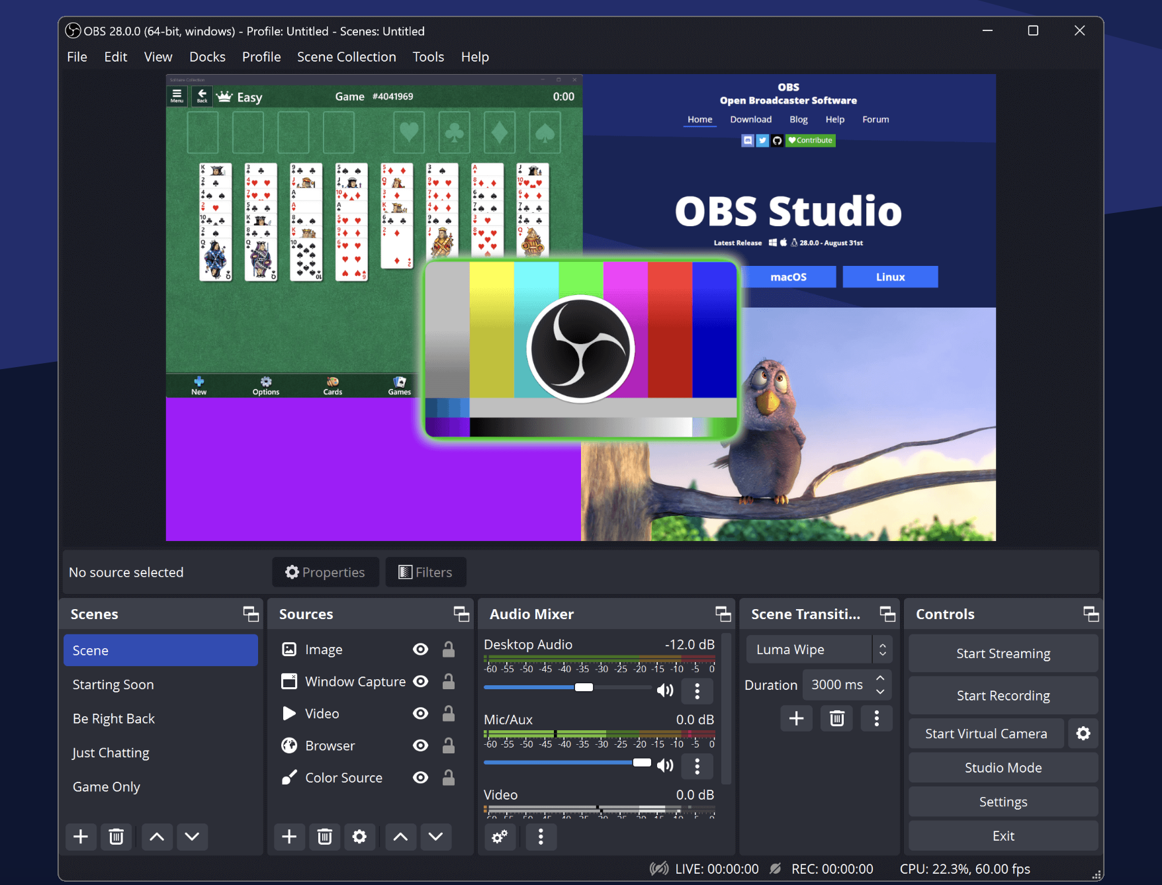
Task: Open virtual camera configuration gear
Action: click(1083, 733)
